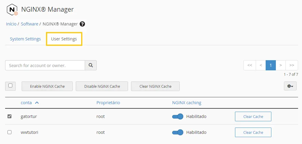Switch to the System Settings tab

tap(25, 39)
